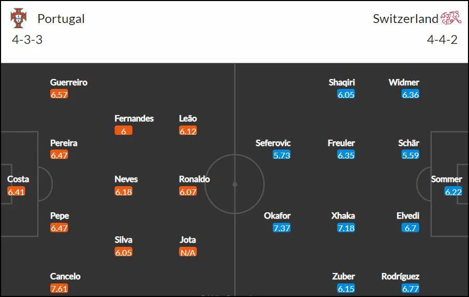Click Leão's player name

tap(188, 119)
